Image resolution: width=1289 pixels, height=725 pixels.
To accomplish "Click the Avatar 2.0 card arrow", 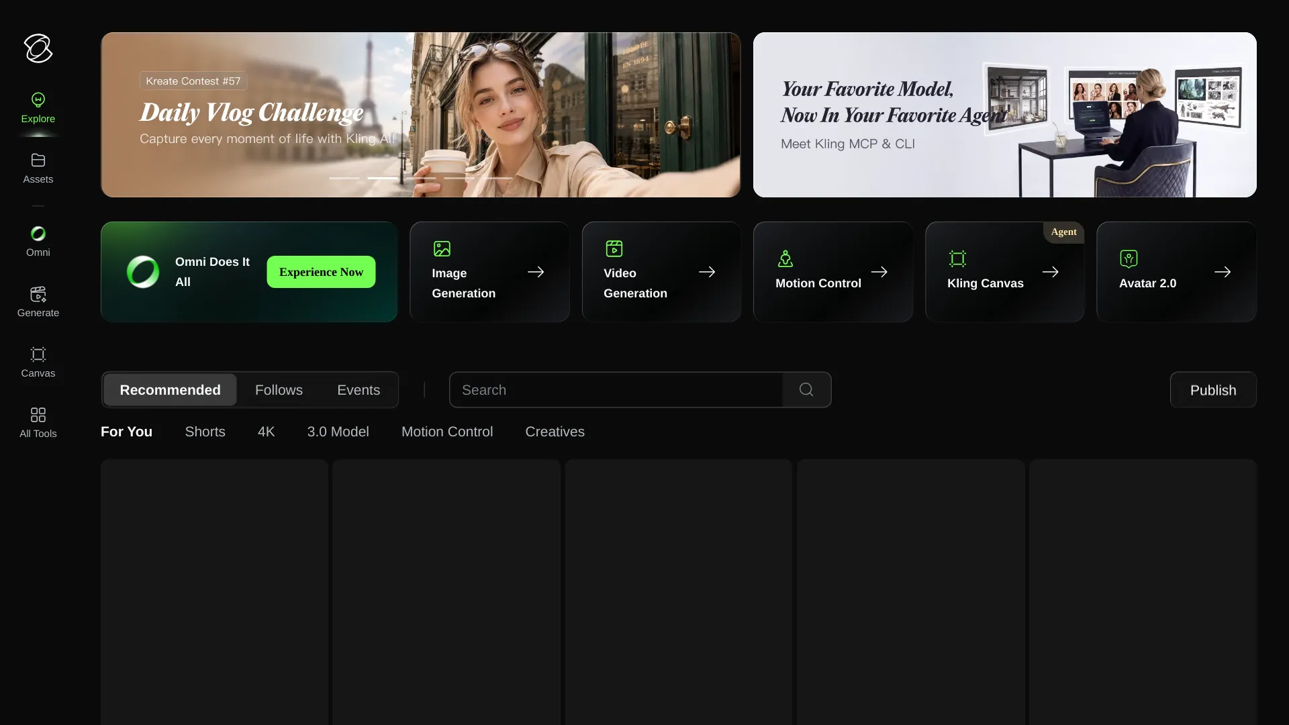I will point(1223,272).
